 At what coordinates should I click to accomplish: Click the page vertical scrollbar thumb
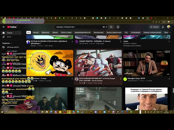pyautogui.click(x=173, y=90)
